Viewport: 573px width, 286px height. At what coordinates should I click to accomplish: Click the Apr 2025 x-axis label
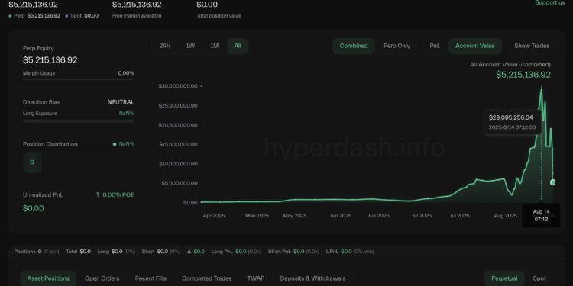214,216
